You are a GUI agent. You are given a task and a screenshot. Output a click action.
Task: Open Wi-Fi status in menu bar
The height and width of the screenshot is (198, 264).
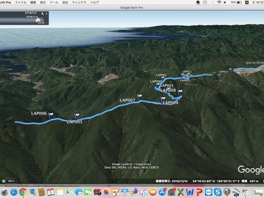tap(219, 3)
